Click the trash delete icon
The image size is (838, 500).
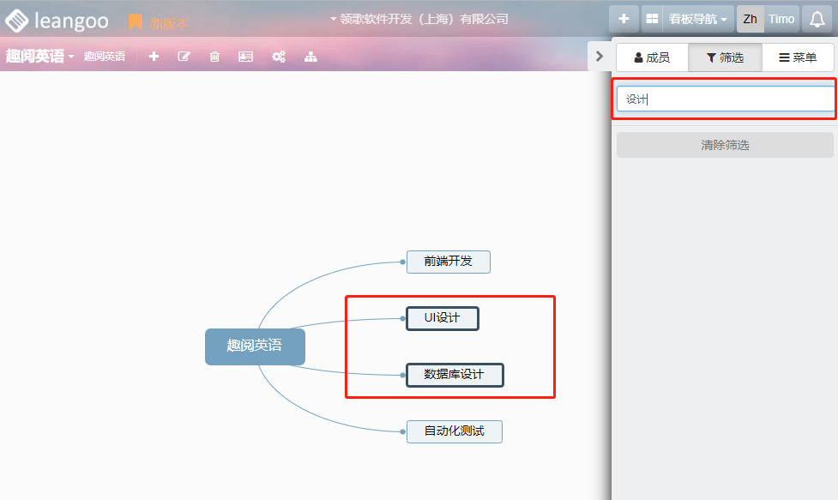coord(214,57)
